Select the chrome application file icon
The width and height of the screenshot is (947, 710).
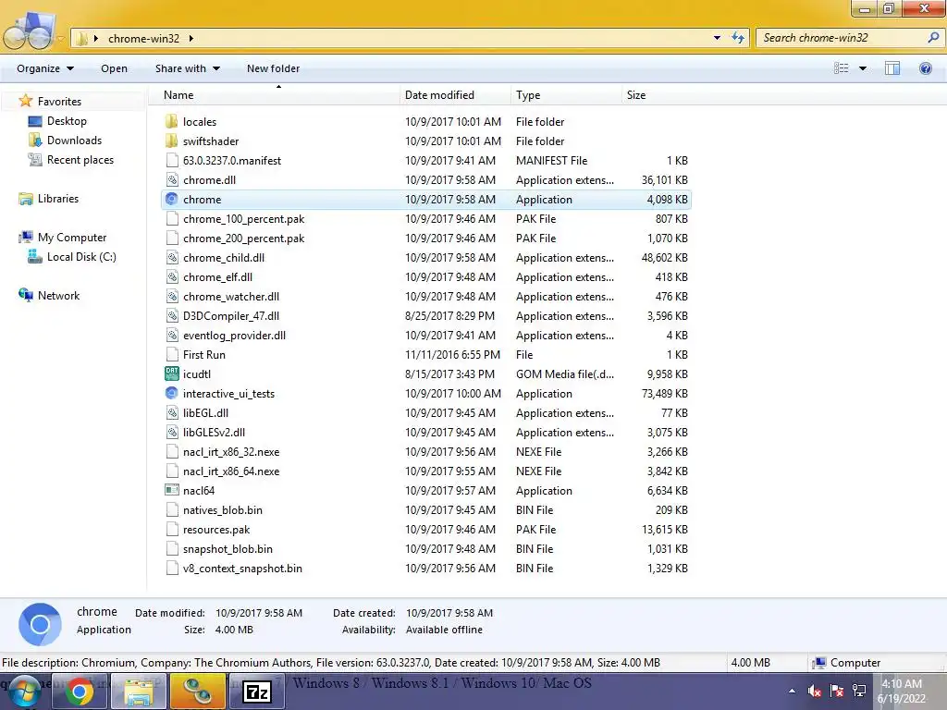point(172,200)
